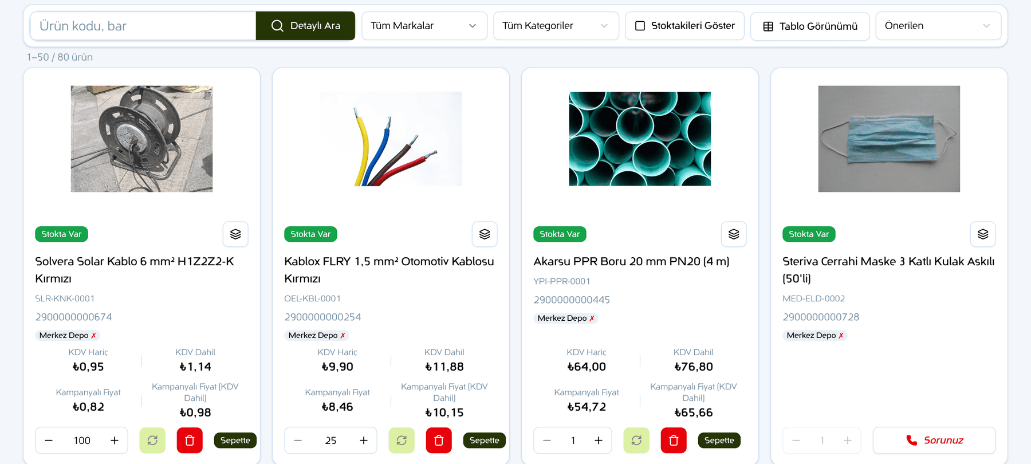
Task: Click barcode 2900000000674
Action: pyautogui.click(x=73, y=317)
